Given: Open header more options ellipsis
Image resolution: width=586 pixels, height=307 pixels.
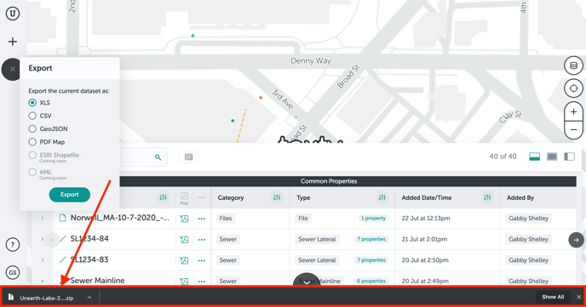Looking at the screenshot, I should (x=201, y=197).
